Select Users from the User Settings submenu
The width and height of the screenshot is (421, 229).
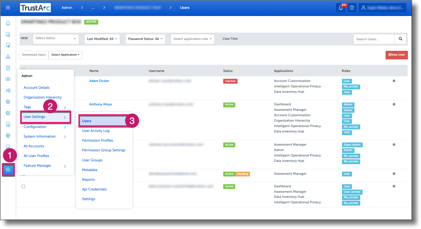(86, 121)
